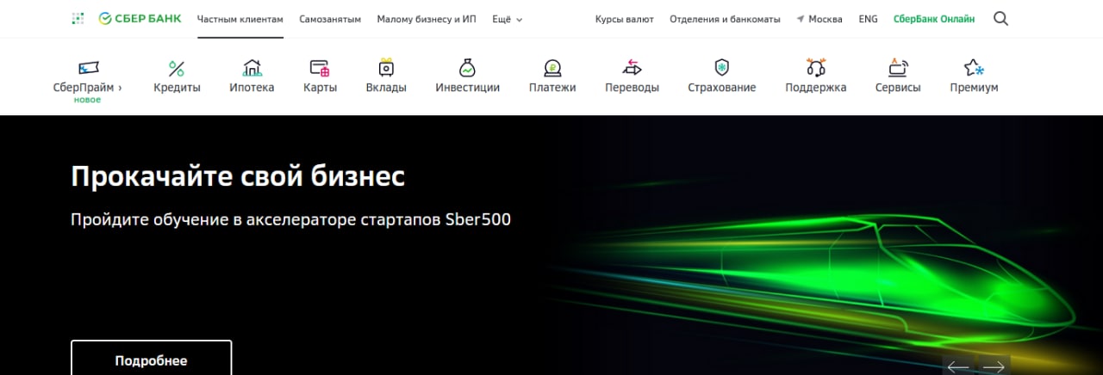Open the Сервисы menu label
This screenshot has height=375, width=1103.
(x=898, y=87)
